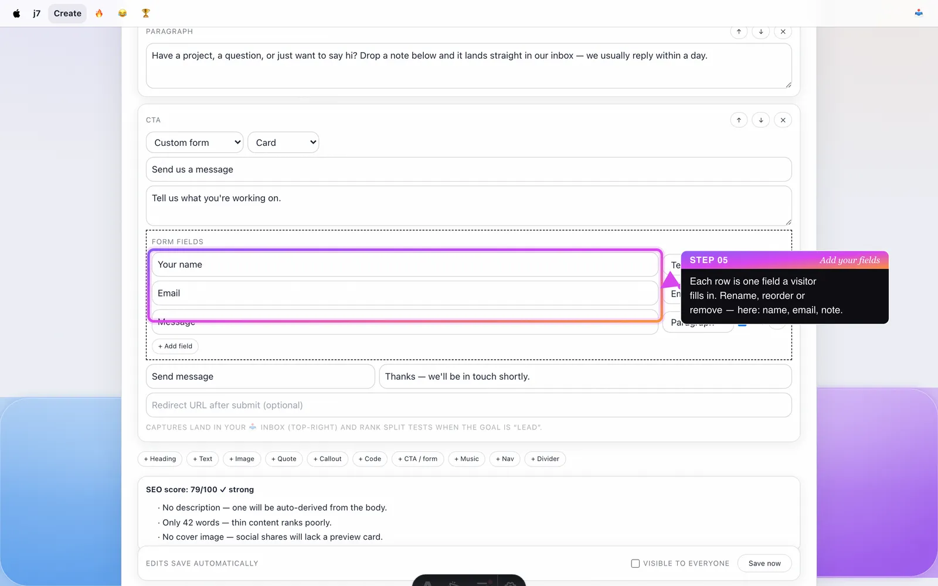This screenshot has height=586, width=938.
Task: Add a Nav block
Action: pyautogui.click(x=505, y=459)
